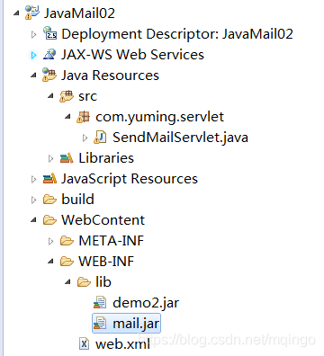Image resolution: width=324 pixels, height=356 pixels.
Task: Collapse the Java Resources node
Action: pyautogui.click(x=33, y=76)
